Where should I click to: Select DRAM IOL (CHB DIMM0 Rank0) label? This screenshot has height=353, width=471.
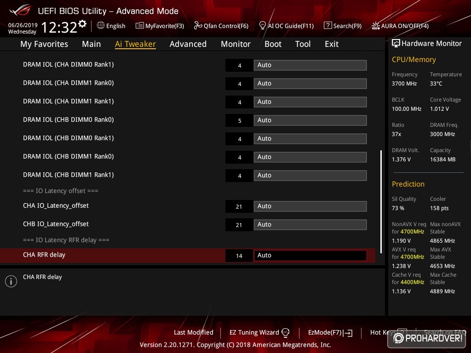(68, 120)
